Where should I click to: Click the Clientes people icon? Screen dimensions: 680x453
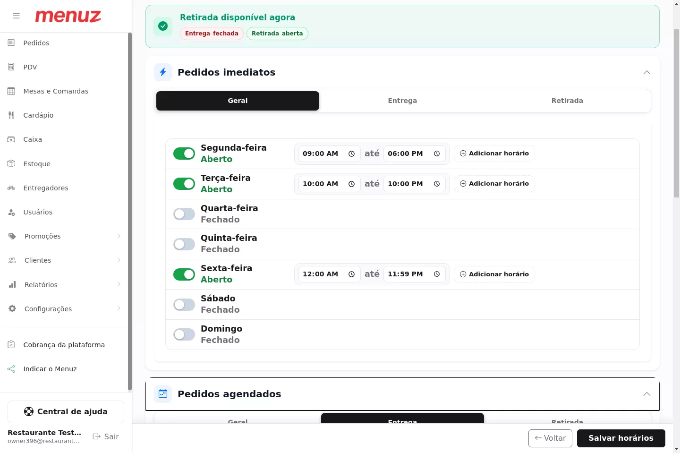point(12,260)
